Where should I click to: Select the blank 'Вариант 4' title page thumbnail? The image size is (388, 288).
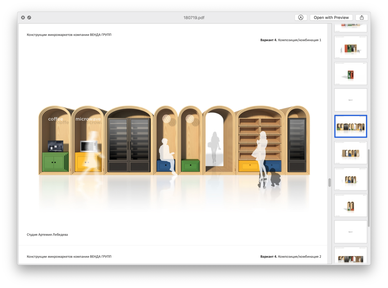(x=350, y=100)
